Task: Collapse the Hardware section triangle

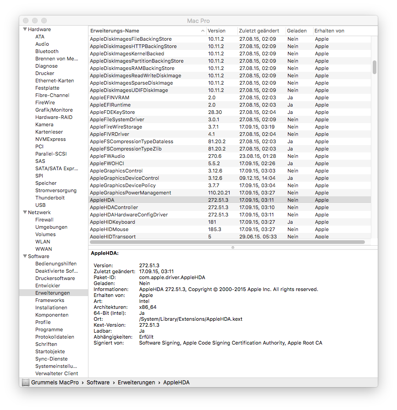Action: [25, 29]
